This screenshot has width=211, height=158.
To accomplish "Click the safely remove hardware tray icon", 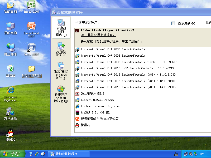I will click(195, 154).
